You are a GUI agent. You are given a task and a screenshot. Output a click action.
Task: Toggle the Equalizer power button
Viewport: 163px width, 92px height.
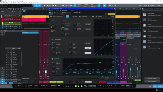click(x=52, y=59)
